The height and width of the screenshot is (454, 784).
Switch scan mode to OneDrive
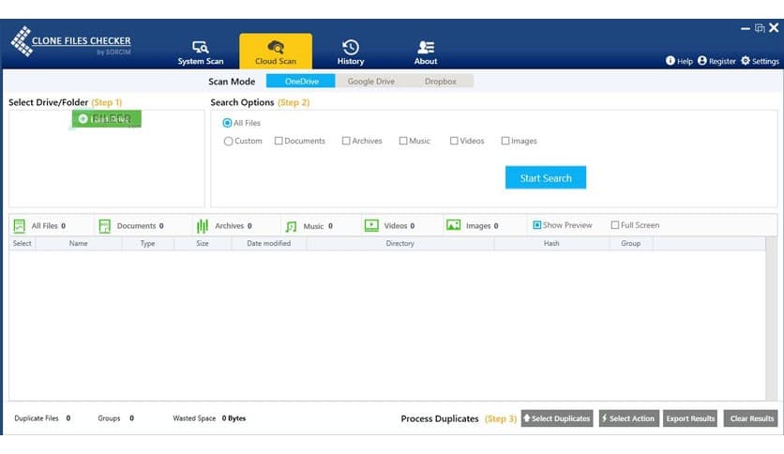[x=300, y=81]
